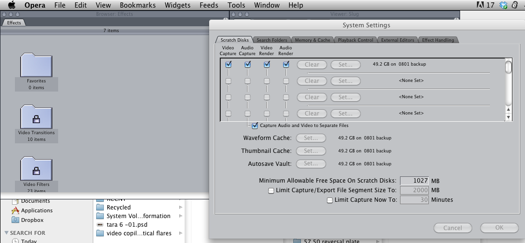Expand the Recycled folder arrow

(x=181, y=208)
